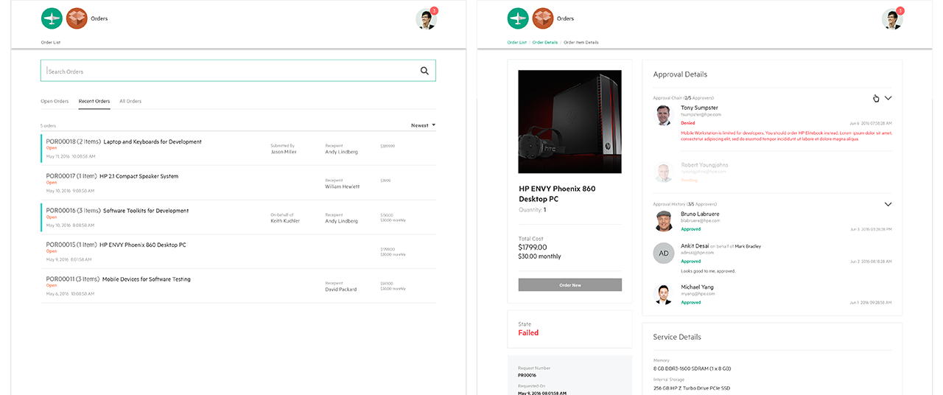This screenshot has height=395, width=943.
Task: Open order POR00015 HP ENVY Phoenix 860 Desktop PC
Action: pyautogui.click(x=238, y=251)
